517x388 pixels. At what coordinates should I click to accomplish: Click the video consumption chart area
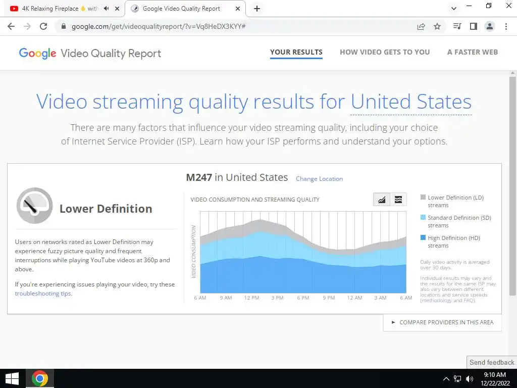pos(303,252)
